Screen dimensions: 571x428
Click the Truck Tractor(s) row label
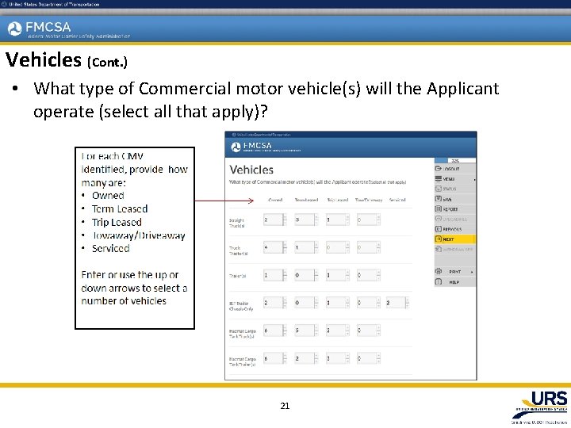click(x=238, y=250)
